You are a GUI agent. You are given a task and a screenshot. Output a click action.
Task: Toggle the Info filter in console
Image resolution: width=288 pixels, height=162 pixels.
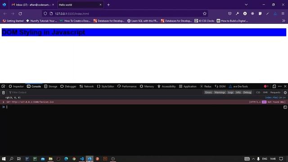[238, 92]
